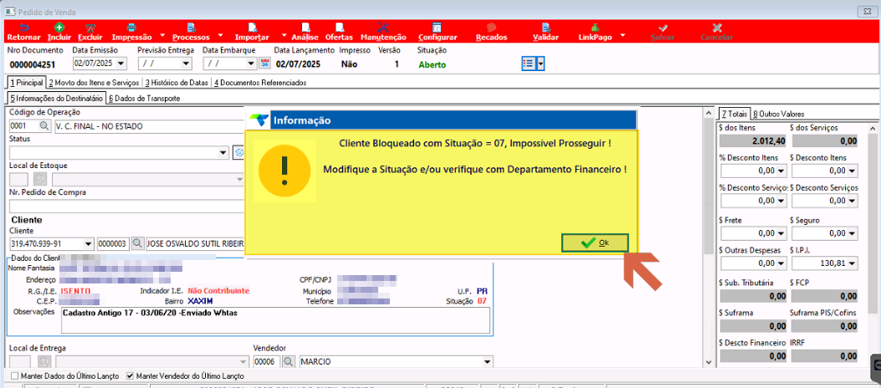
Task: Open Manutenção tools icon
Action: coord(383,28)
